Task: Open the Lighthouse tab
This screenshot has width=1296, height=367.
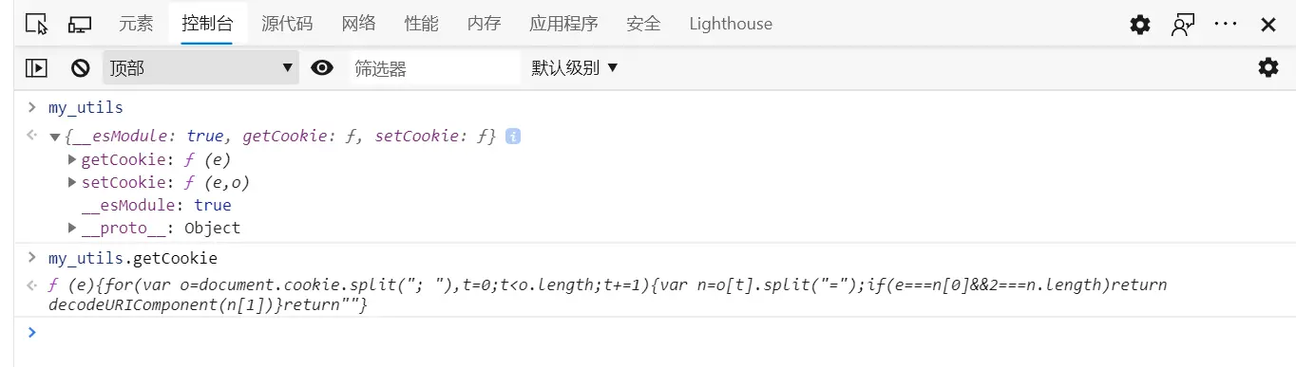Action: click(x=731, y=24)
